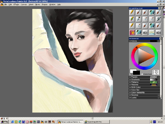
Task: Click the HSV readout box showing H: 38%
Action: click(155, 72)
